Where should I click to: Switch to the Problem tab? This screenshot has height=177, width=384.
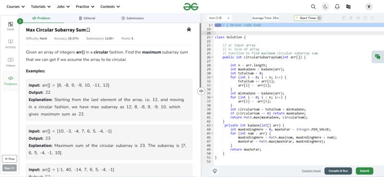(x=41, y=18)
